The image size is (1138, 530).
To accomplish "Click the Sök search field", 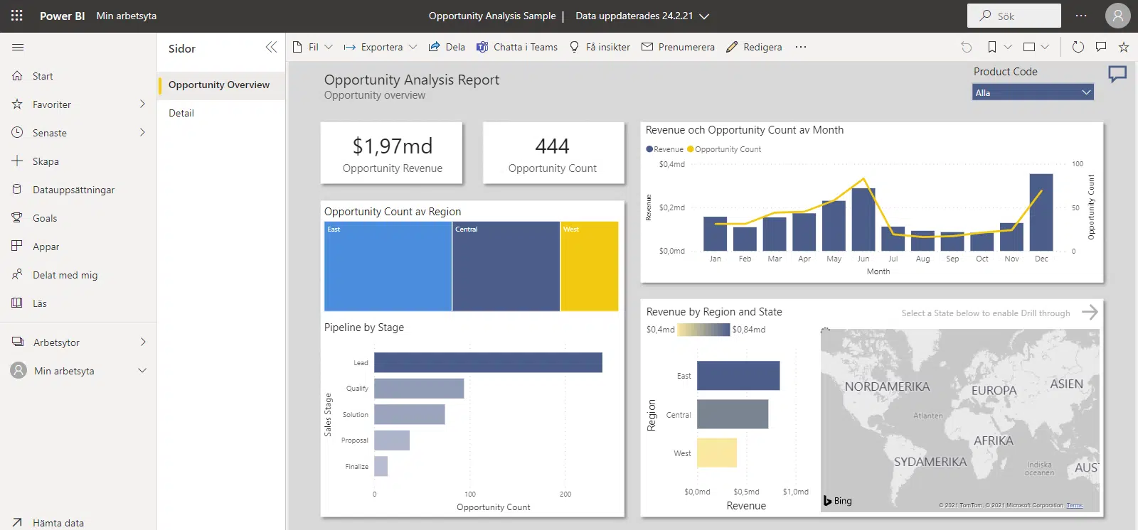I will point(1014,16).
